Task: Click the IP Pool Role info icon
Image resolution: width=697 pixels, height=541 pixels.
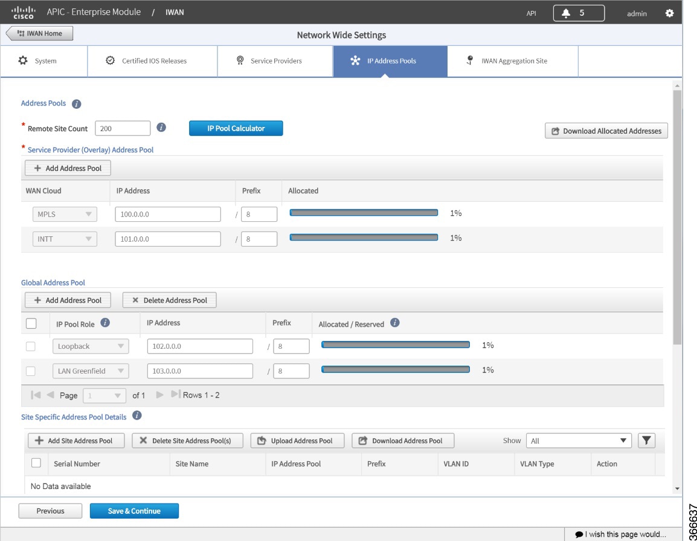Action: (x=105, y=323)
